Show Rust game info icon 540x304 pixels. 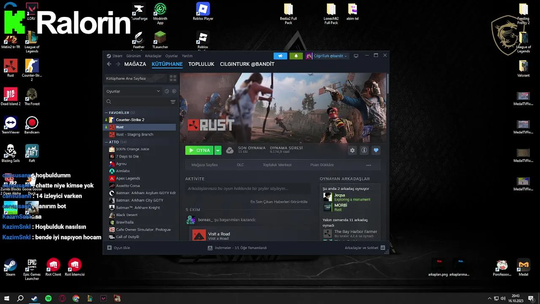tap(364, 150)
